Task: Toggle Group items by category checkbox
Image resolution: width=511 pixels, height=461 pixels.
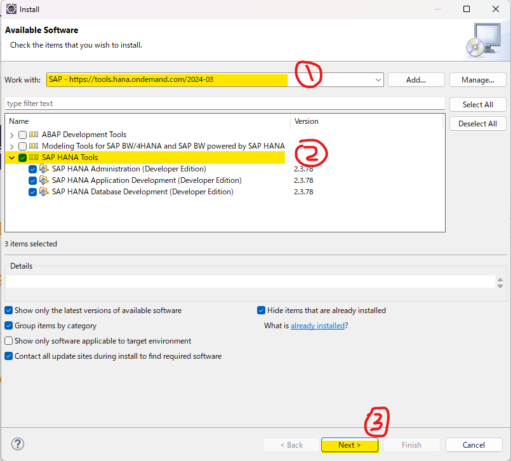Action: (9, 325)
